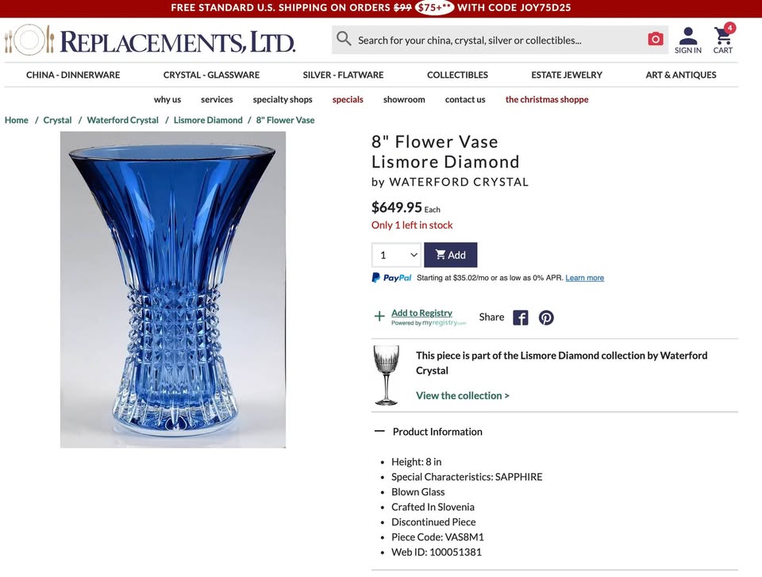Add the vase to cart
This screenshot has height=577, width=762.
click(x=451, y=255)
